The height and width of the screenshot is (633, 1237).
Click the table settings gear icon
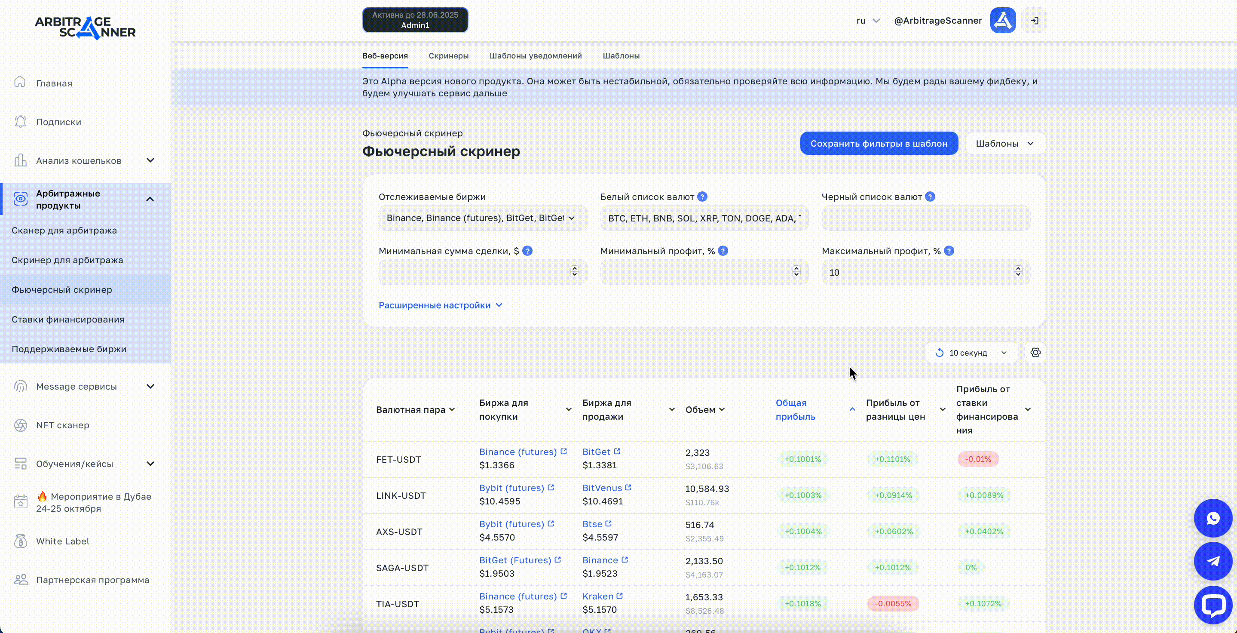click(x=1035, y=353)
